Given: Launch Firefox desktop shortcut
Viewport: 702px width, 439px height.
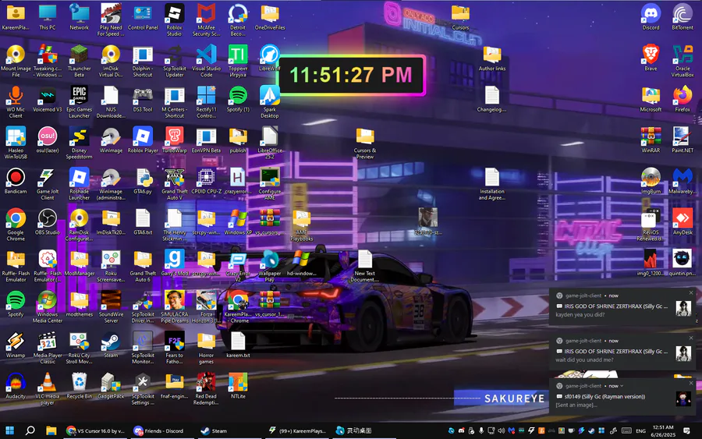Looking at the screenshot, I should [x=682, y=99].
